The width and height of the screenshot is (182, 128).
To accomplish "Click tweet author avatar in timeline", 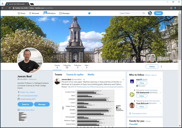I will click(x=57, y=81).
